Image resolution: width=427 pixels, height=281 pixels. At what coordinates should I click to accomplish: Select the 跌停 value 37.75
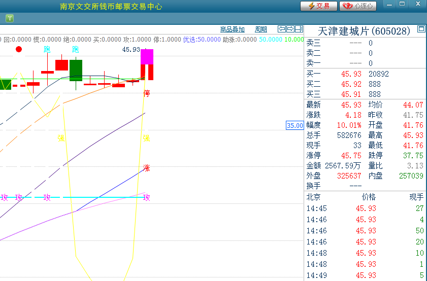click(413, 156)
